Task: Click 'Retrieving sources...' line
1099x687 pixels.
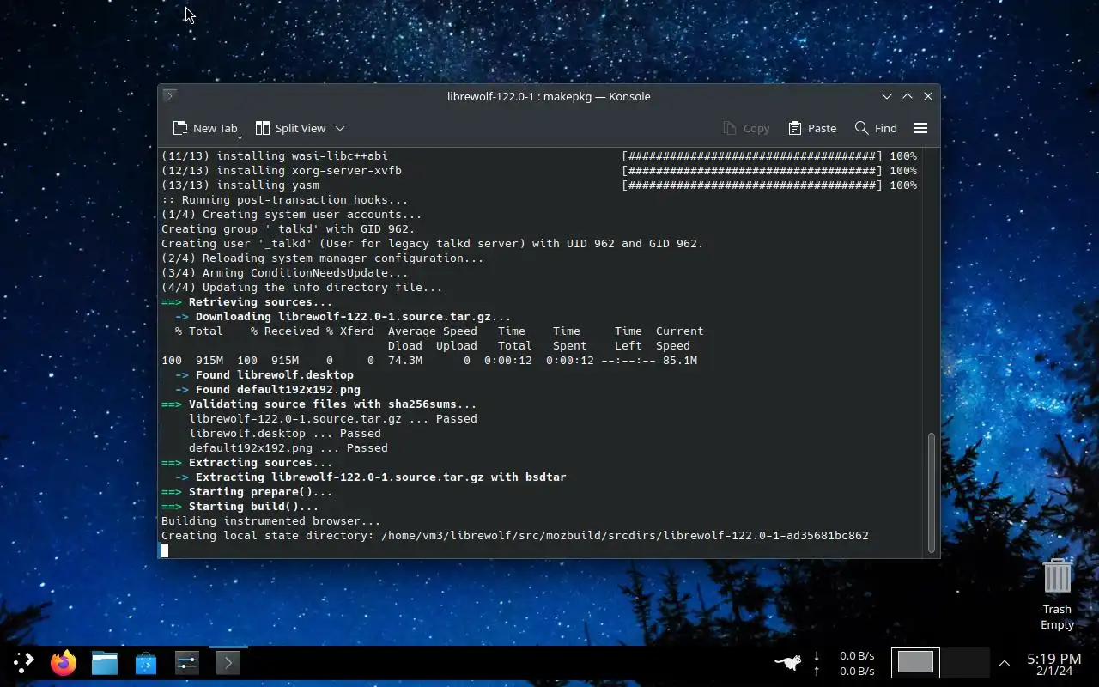Action: (246, 302)
